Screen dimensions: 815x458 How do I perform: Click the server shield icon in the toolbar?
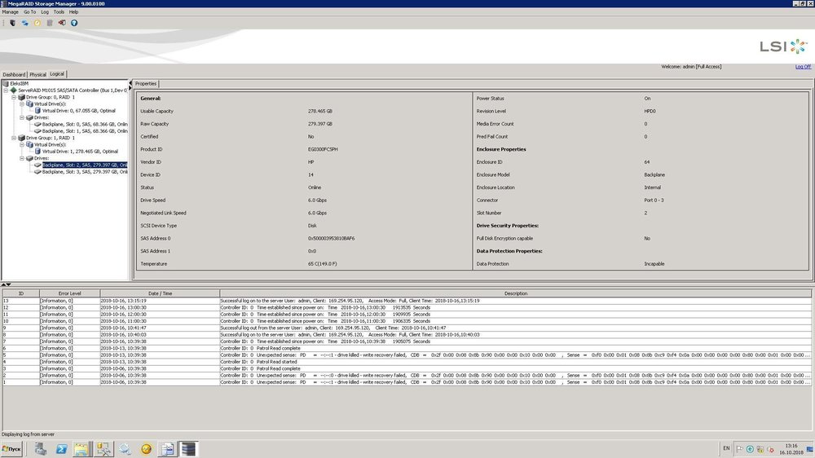click(x=12, y=23)
